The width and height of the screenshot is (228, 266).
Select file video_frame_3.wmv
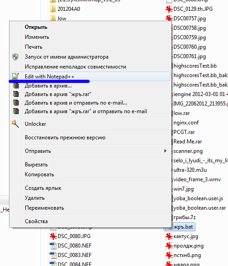click(197, 179)
